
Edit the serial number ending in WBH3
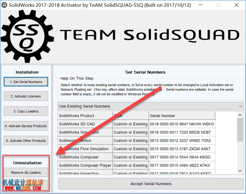pyautogui.click(x=182, y=124)
